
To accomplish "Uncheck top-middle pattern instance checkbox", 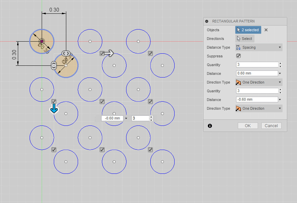I will coord(102,53).
